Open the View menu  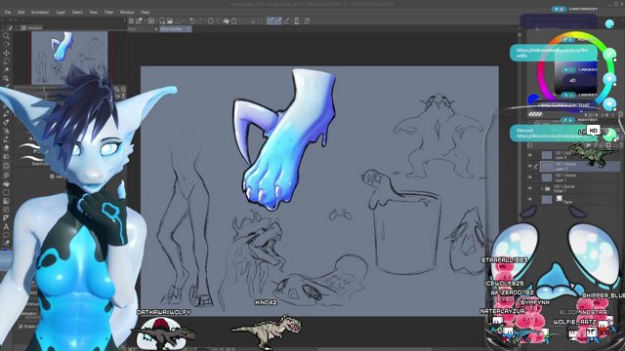pyautogui.click(x=94, y=13)
